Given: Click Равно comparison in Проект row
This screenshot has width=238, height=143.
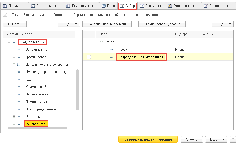Looking at the screenshot, I should (183, 49).
